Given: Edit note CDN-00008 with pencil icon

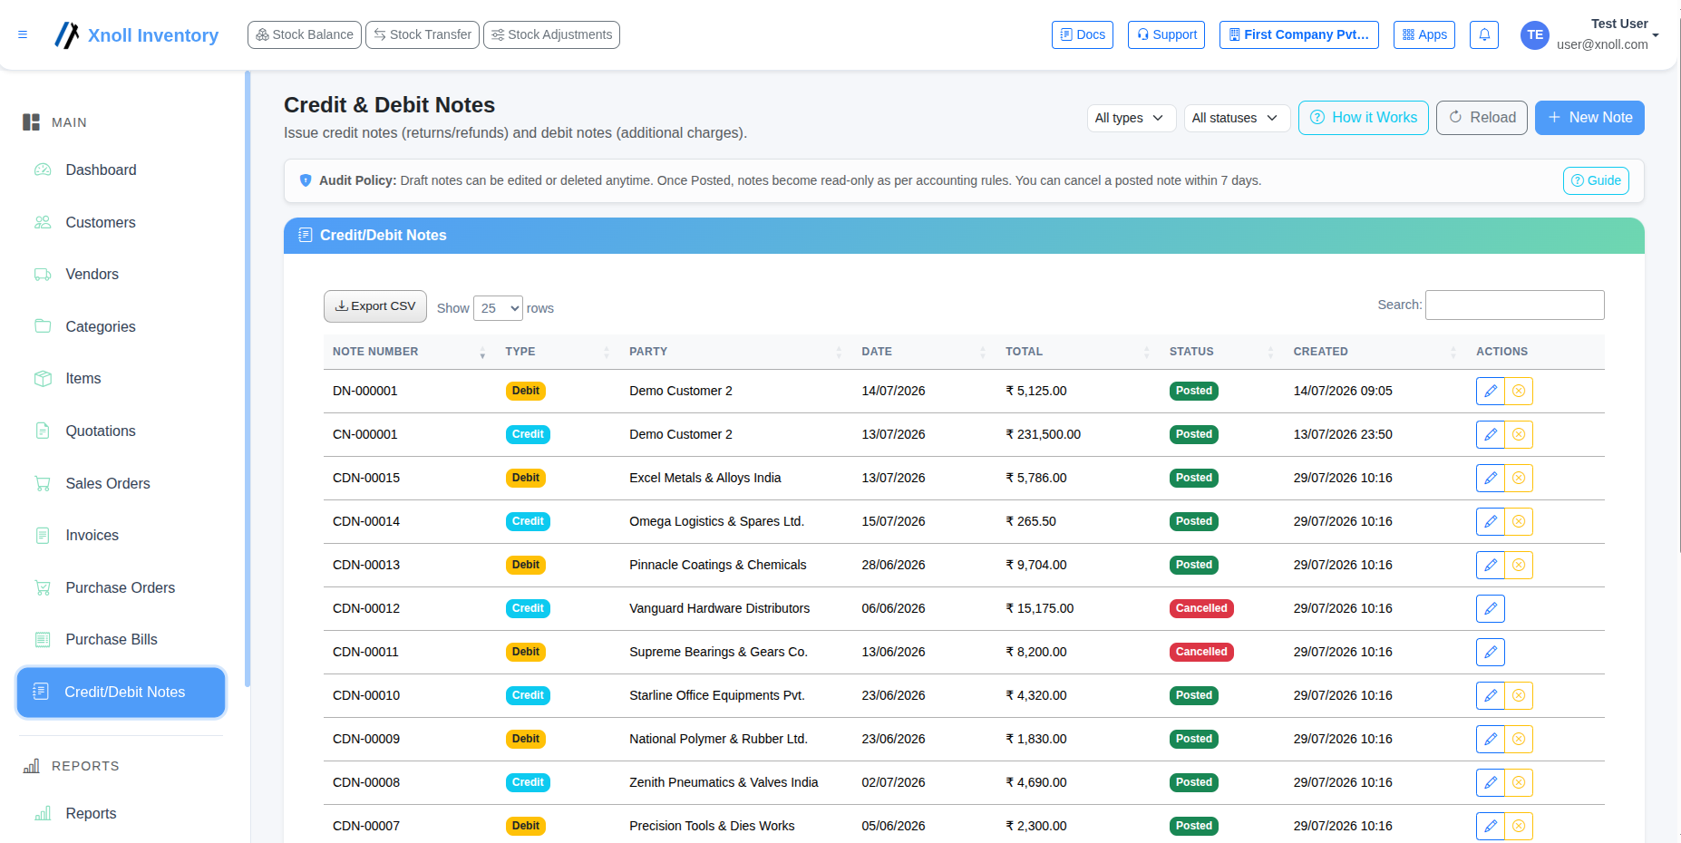Looking at the screenshot, I should coord(1491,782).
